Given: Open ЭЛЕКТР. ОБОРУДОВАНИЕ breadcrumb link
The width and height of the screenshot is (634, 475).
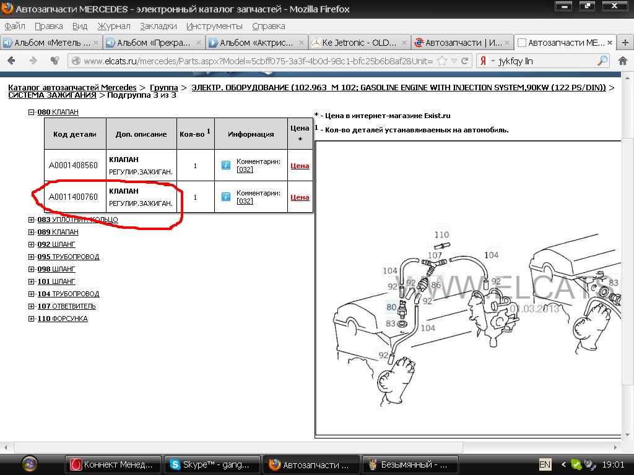Looking at the screenshot, I should click(399, 88).
